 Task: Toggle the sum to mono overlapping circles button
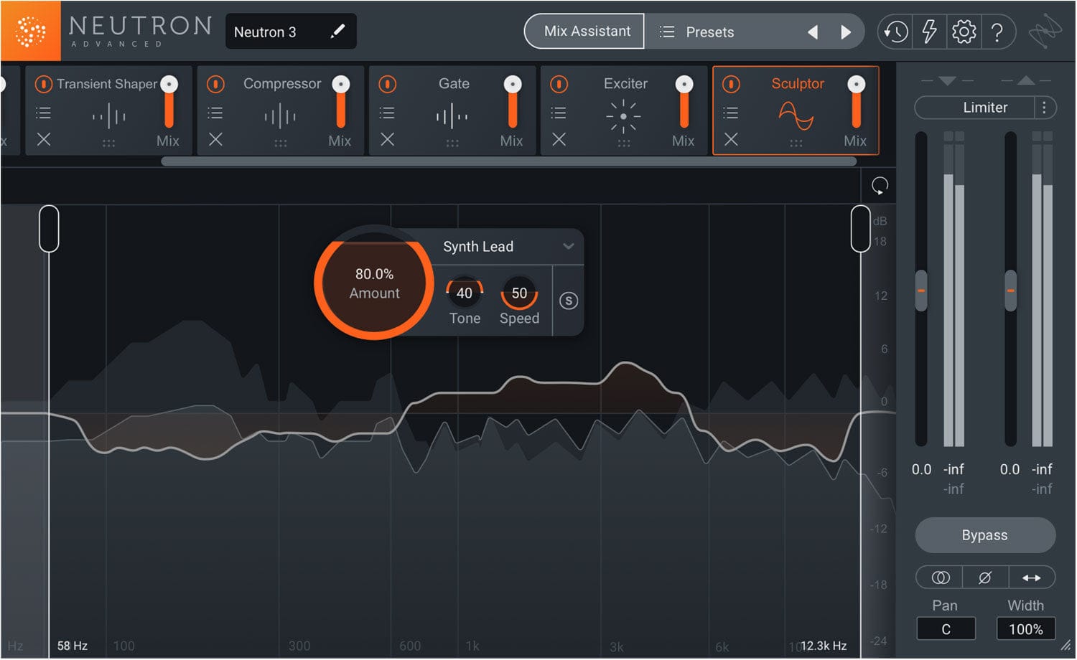940,577
